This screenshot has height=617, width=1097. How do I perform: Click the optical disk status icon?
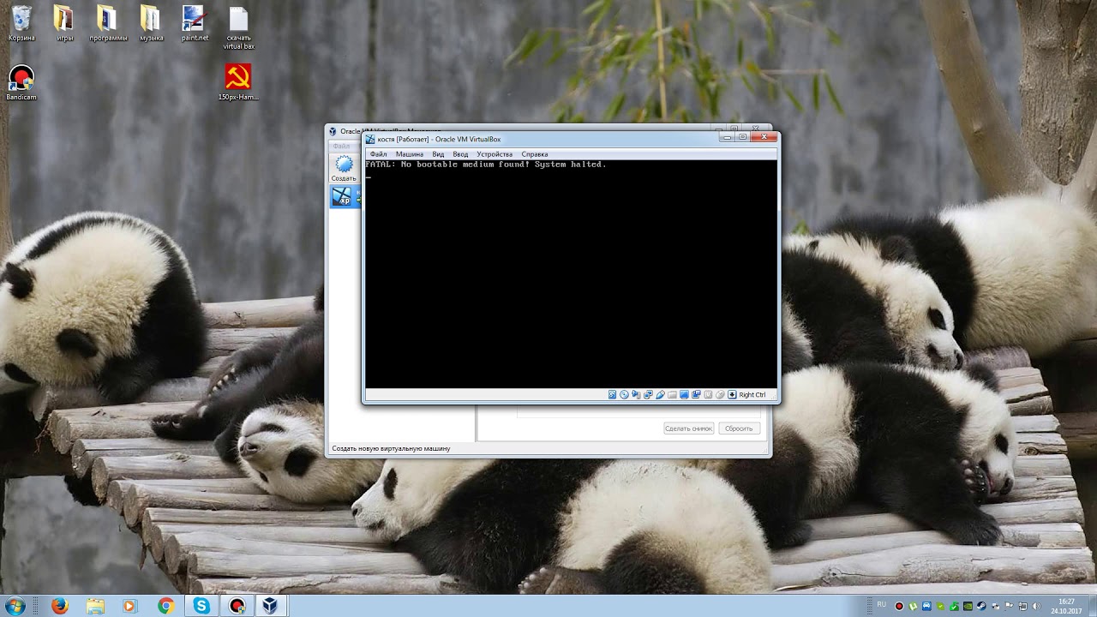[x=624, y=394]
